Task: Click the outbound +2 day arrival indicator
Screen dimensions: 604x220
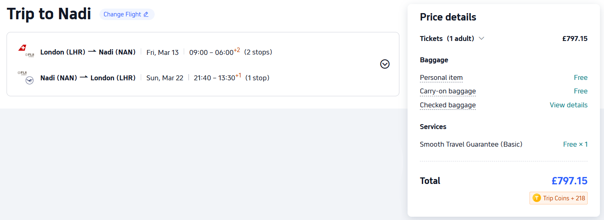Action: click(237, 50)
